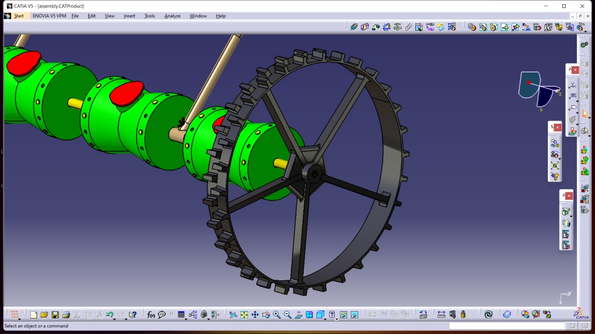Image resolution: width=595 pixels, height=334 pixels.
Task: Click the Reuse Pattern icon
Action: tap(452, 27)
